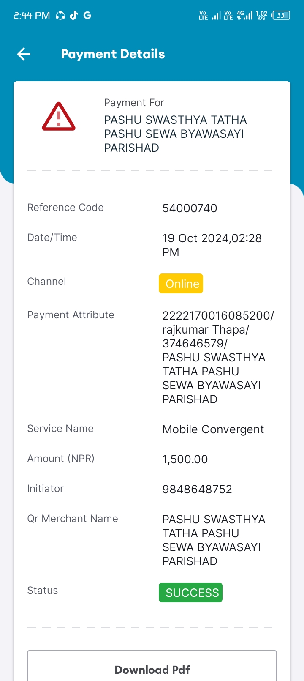Tap the sync circle status icon
304x681 pixels.
click(x=60, y=15)
